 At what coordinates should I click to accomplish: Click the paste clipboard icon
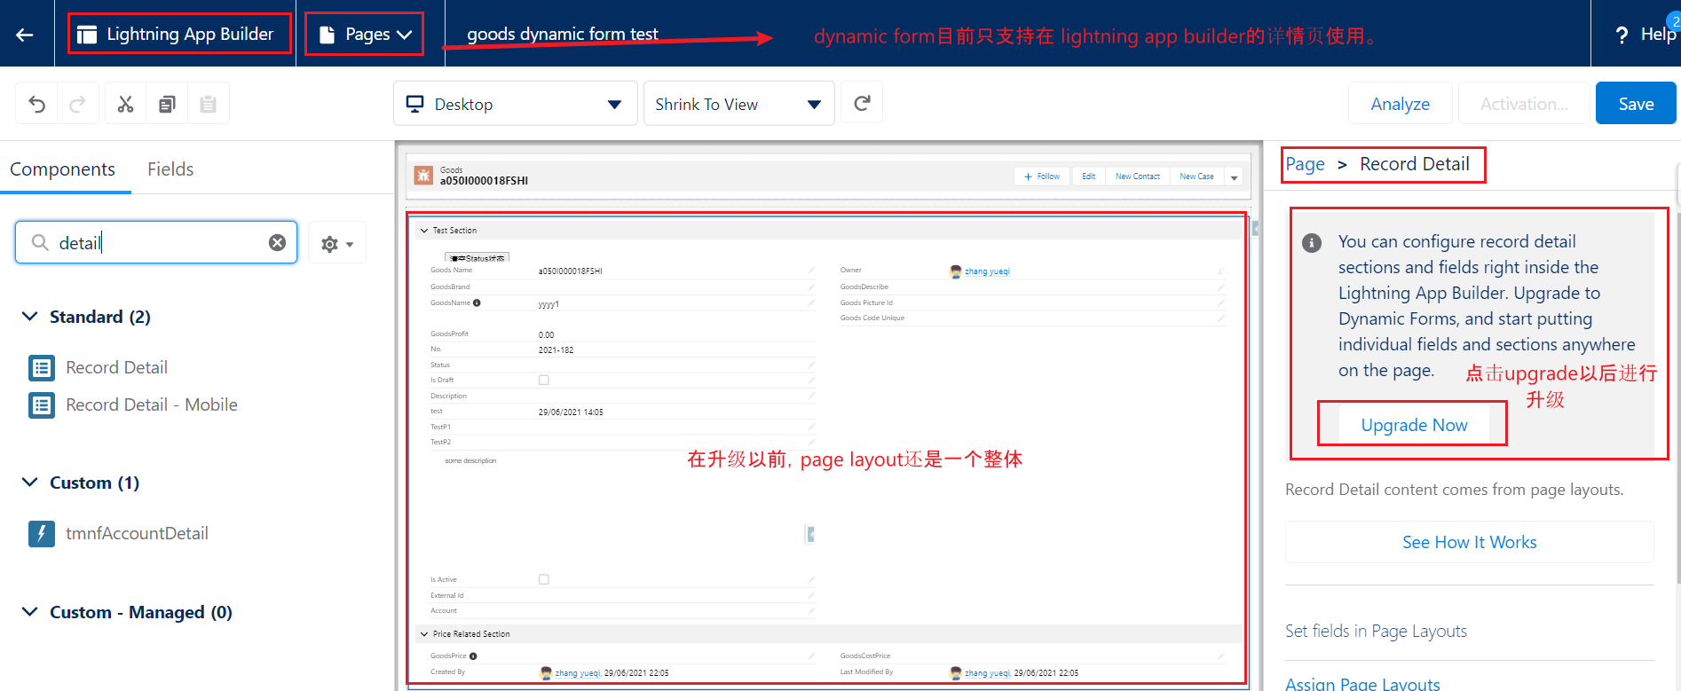click(209, 104)
